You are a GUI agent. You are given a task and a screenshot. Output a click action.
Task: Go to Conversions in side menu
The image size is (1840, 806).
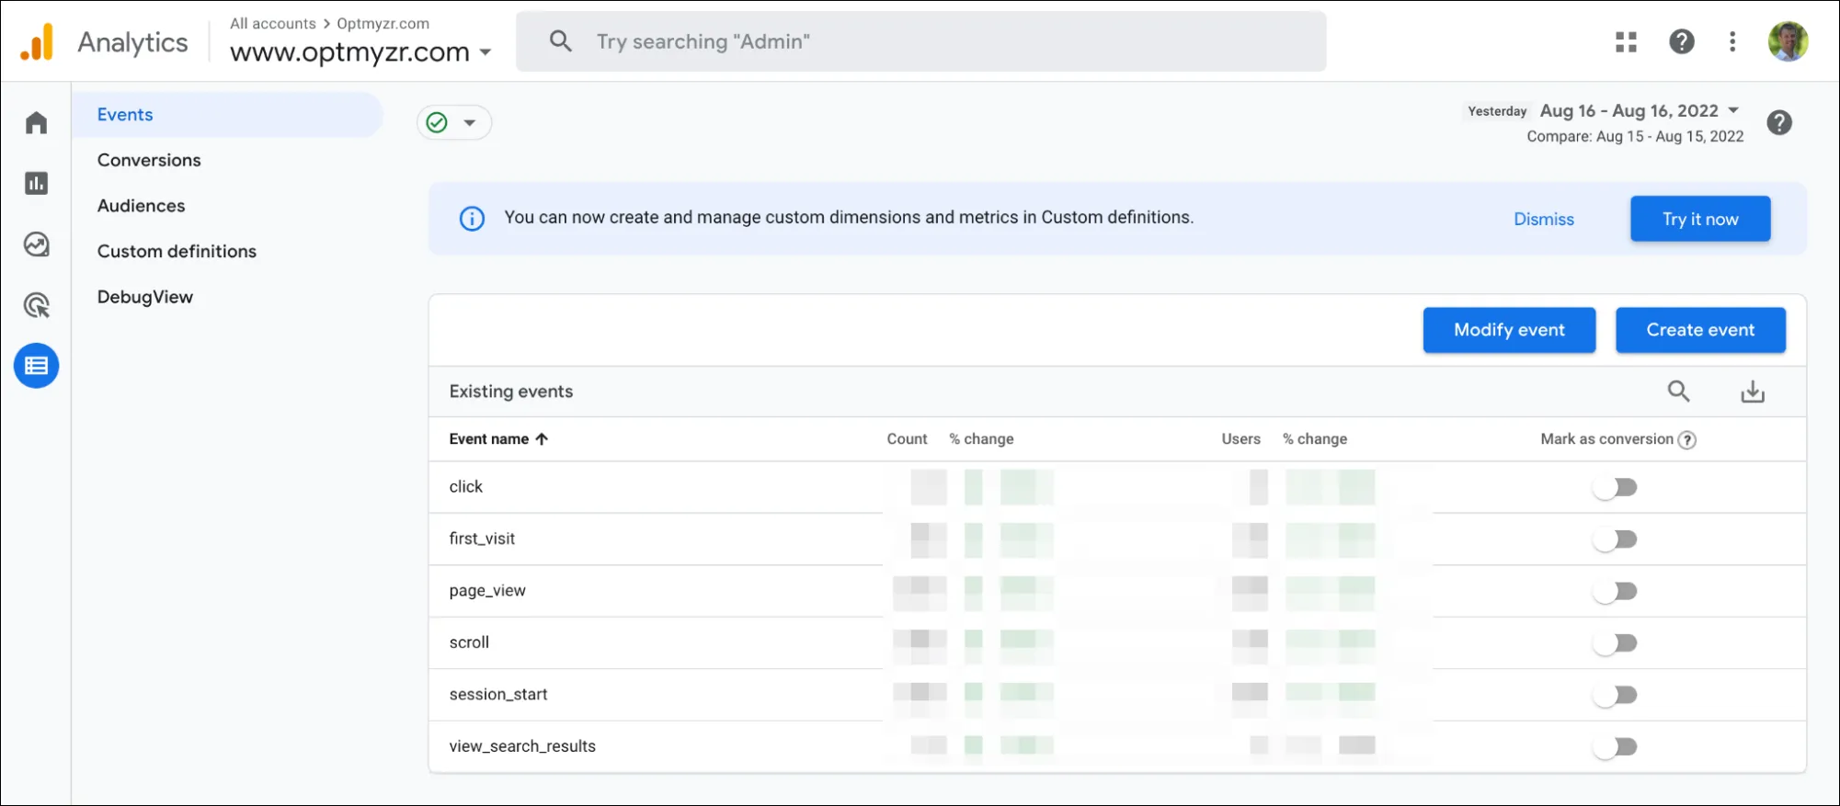pyautogui.click(x=149, y=160)
